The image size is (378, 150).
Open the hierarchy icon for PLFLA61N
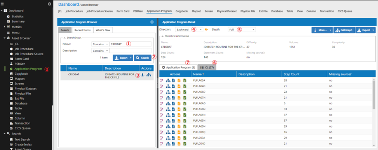168,115
